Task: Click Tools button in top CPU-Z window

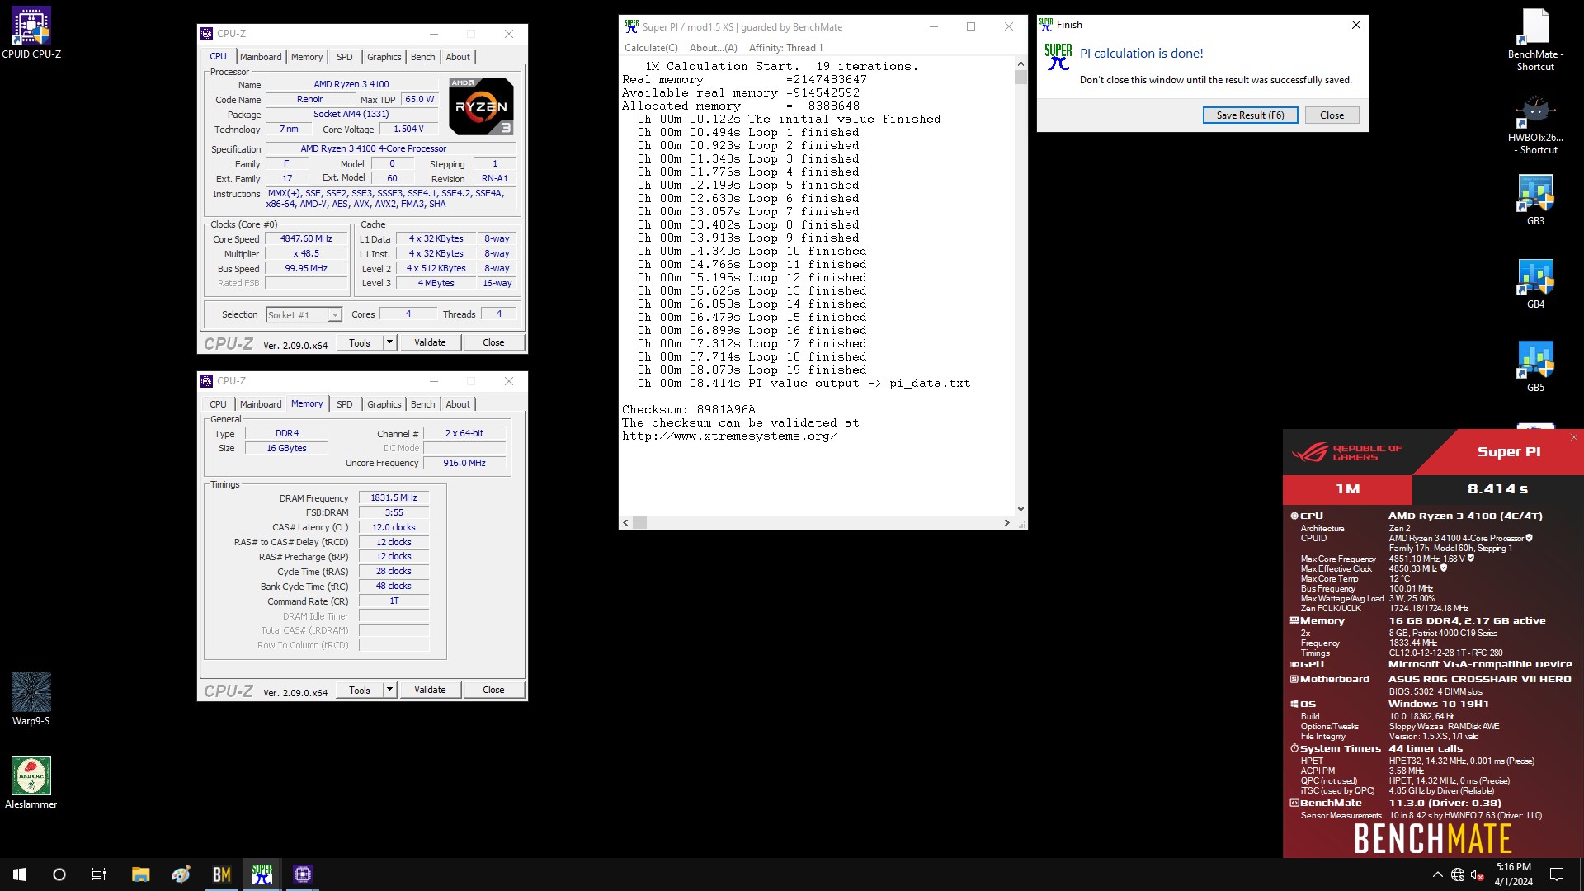Action: point(360,342)
